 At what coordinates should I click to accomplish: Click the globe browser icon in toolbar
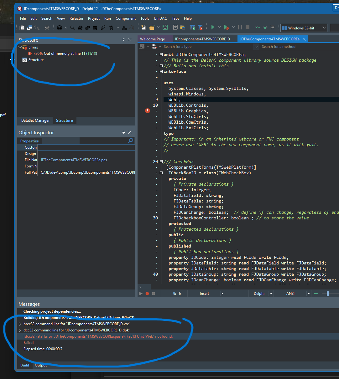click(60, 28)
